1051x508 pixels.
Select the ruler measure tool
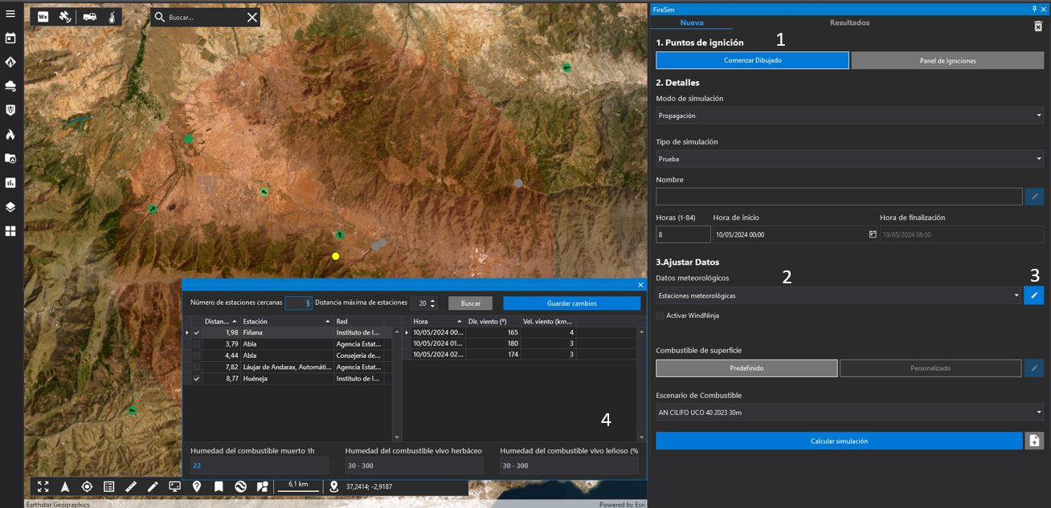pyautogui.click(x=131, y=486)
